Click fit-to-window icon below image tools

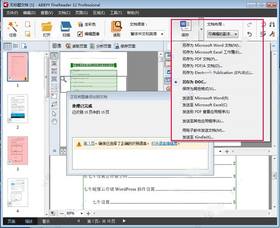pos(63,152)
